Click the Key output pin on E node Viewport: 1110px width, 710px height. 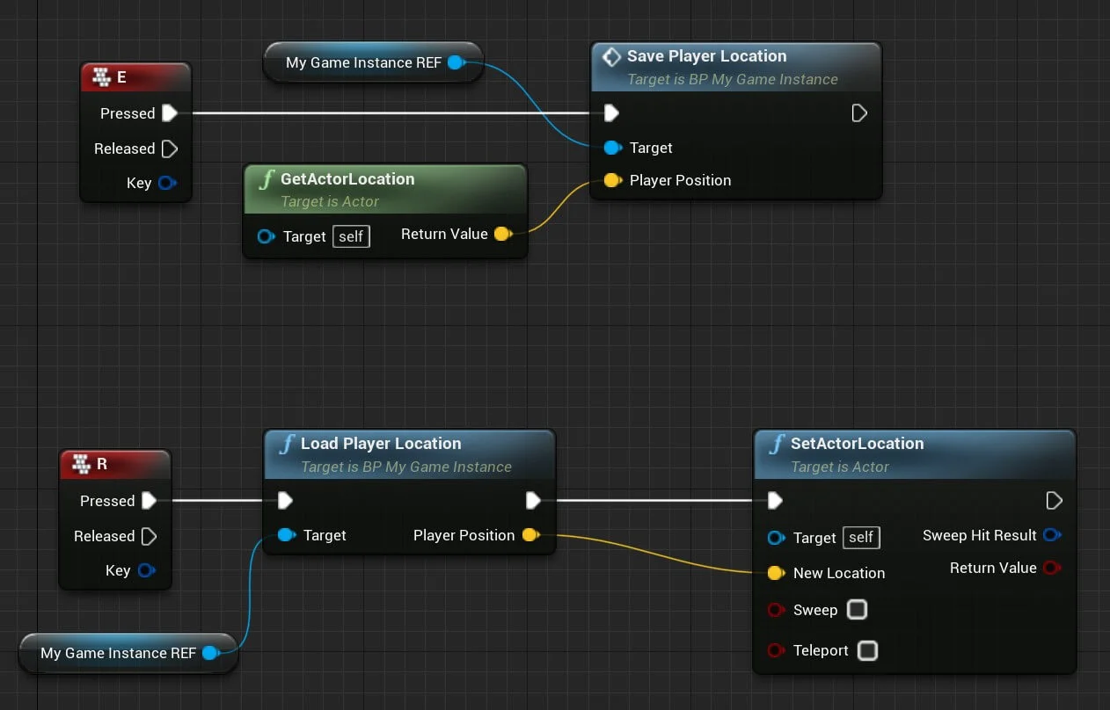point(167,183)
